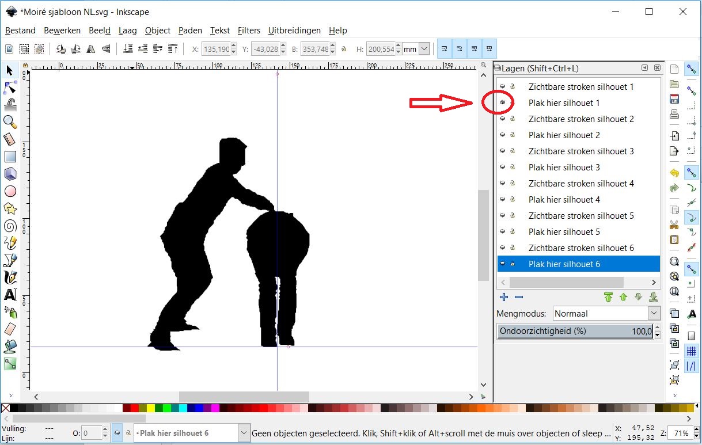Select the Eraser tool

[10, 329]
